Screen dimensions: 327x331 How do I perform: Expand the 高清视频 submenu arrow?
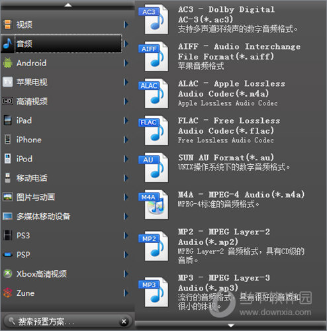click(x=126, y=101)
